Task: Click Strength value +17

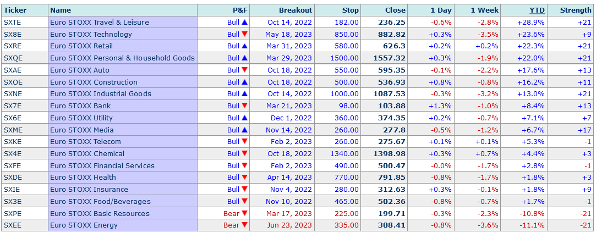Action: tap(585, 130)
